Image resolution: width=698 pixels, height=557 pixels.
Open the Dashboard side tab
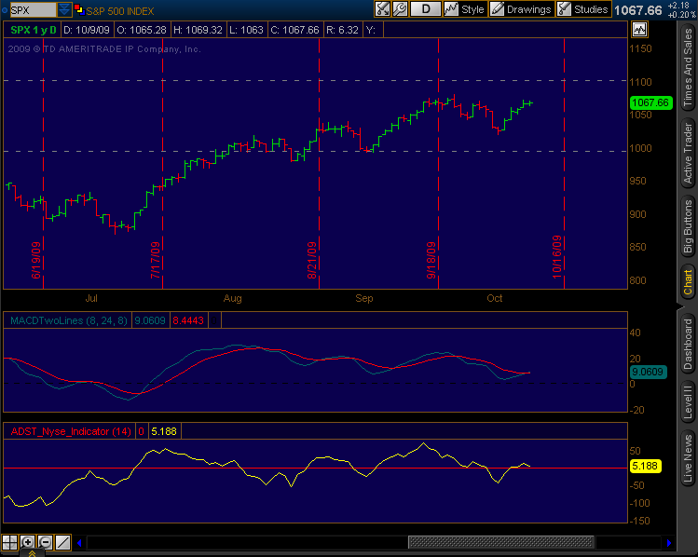pos(688,344)
